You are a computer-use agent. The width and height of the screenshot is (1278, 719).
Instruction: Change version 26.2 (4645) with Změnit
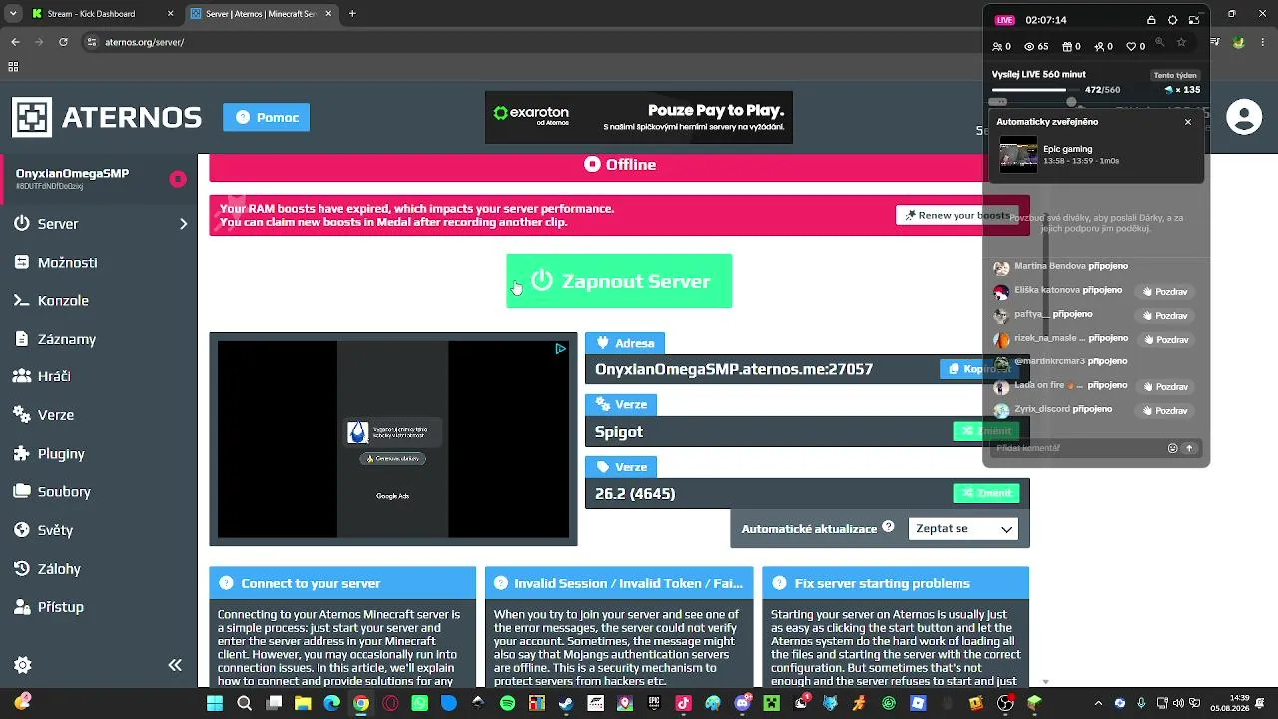(x=986, y=493)
